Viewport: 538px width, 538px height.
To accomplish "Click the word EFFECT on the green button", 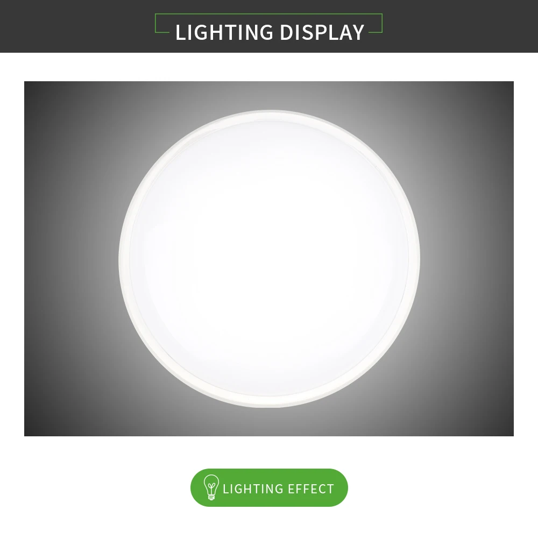I will tap(311, 489).
